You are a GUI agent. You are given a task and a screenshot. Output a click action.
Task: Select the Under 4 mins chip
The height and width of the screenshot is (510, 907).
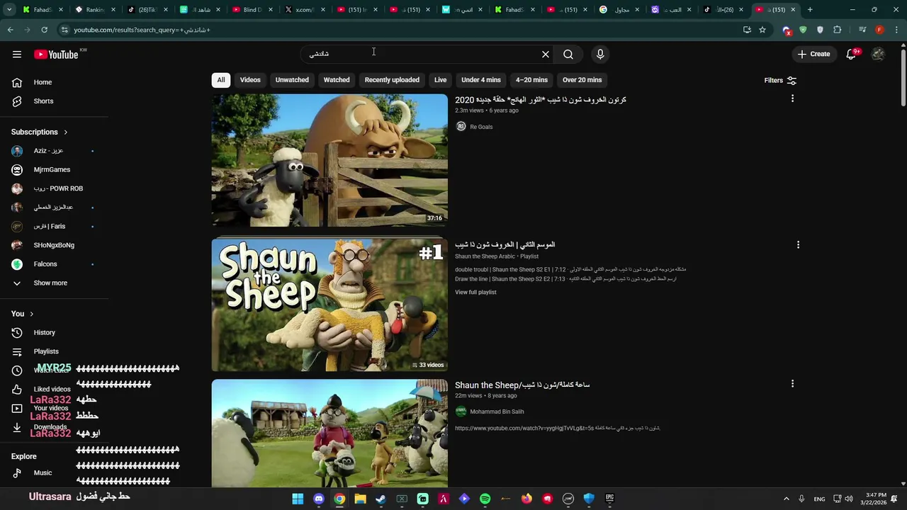tap(481, 80)
